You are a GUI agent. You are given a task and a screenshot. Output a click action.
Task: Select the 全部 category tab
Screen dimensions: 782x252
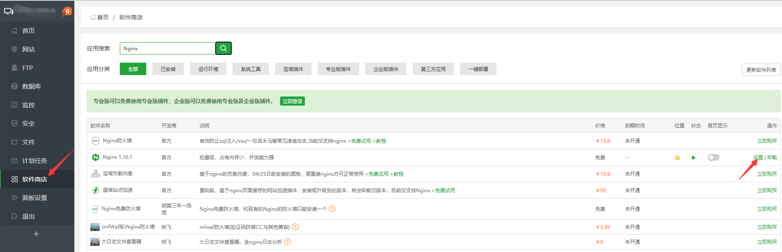point(133,69)
